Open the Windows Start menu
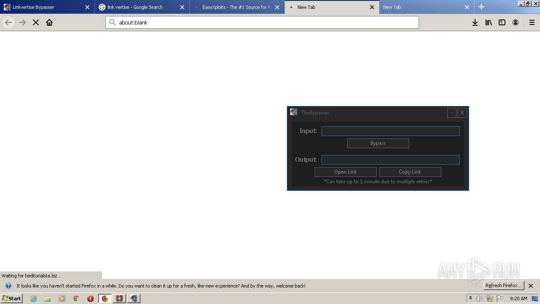This screenshot has width=540, height=304. [x=12, y=299]
